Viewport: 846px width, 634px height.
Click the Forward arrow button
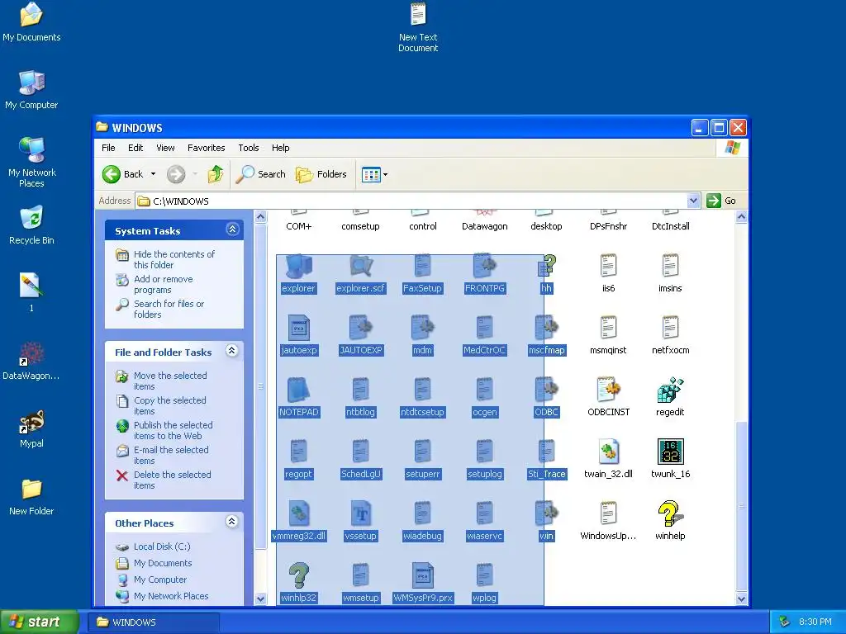pos(176,174)
